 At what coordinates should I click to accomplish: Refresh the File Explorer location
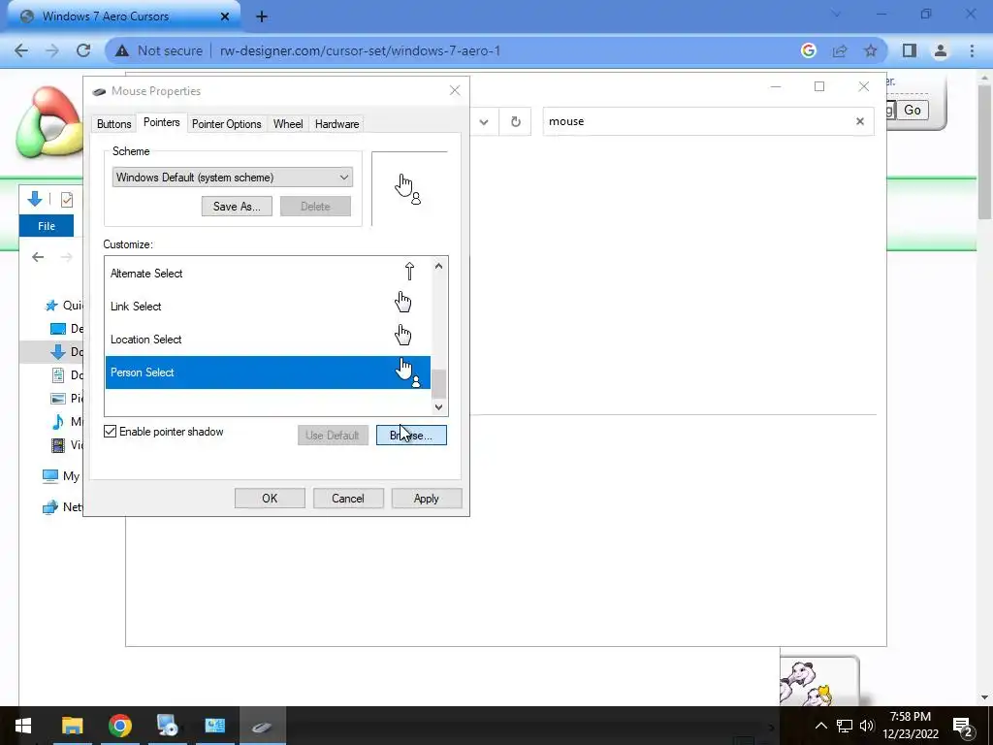(516, 121)
